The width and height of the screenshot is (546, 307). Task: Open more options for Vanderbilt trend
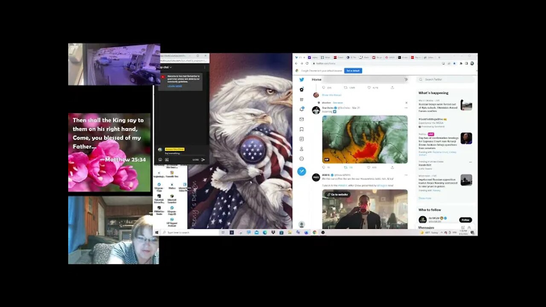pos(470,162)
